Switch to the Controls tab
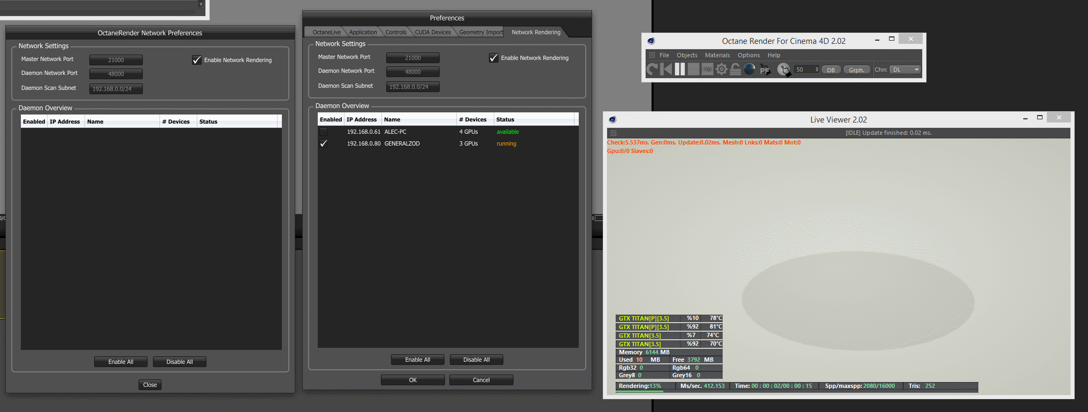The image size is (1088, 412). tap(396, 32)
